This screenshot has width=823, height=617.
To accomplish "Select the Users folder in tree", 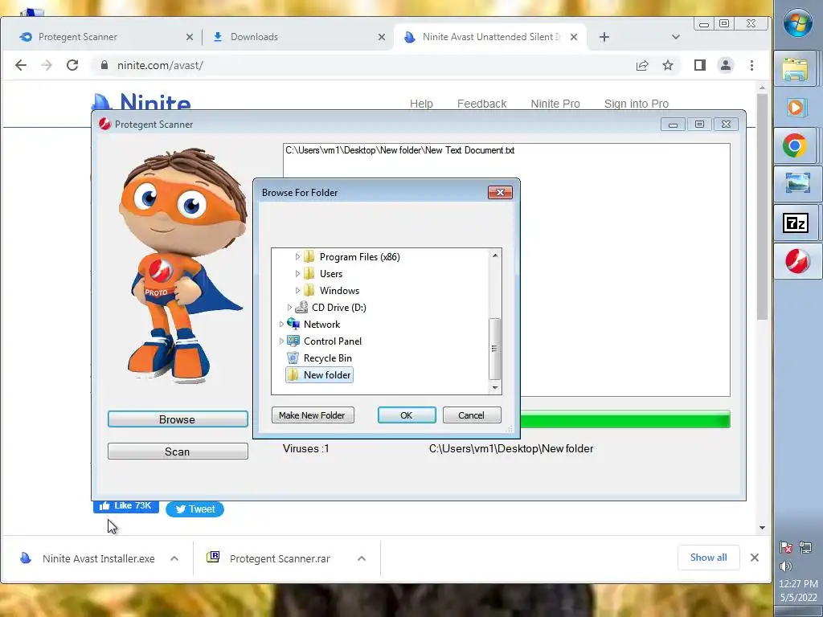I will coord(330,273).
